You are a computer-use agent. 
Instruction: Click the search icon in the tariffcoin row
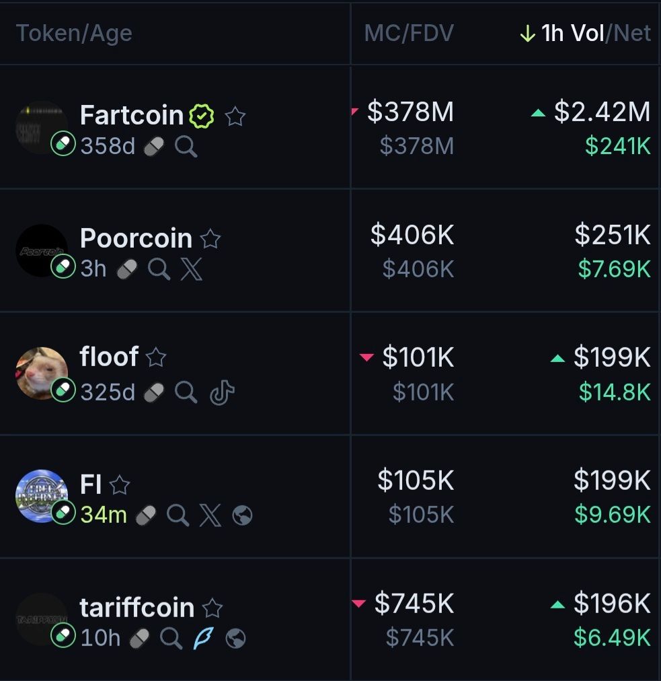(x=171, y=638)
